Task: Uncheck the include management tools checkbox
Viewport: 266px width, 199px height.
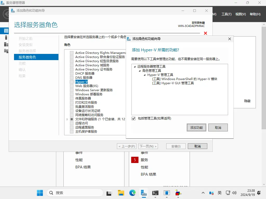Action: point(134,118)
